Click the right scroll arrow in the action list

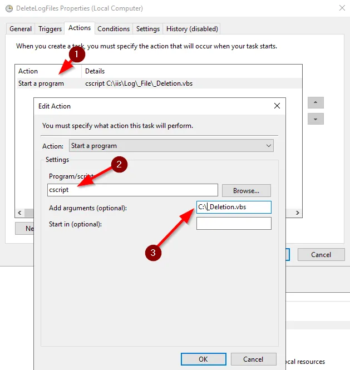point(298,213)
